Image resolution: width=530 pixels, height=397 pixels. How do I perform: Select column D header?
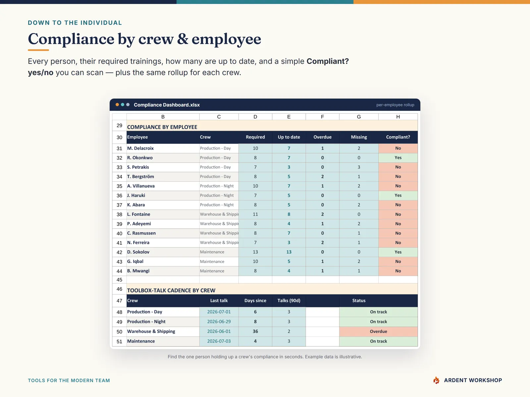tap(255, 117)
